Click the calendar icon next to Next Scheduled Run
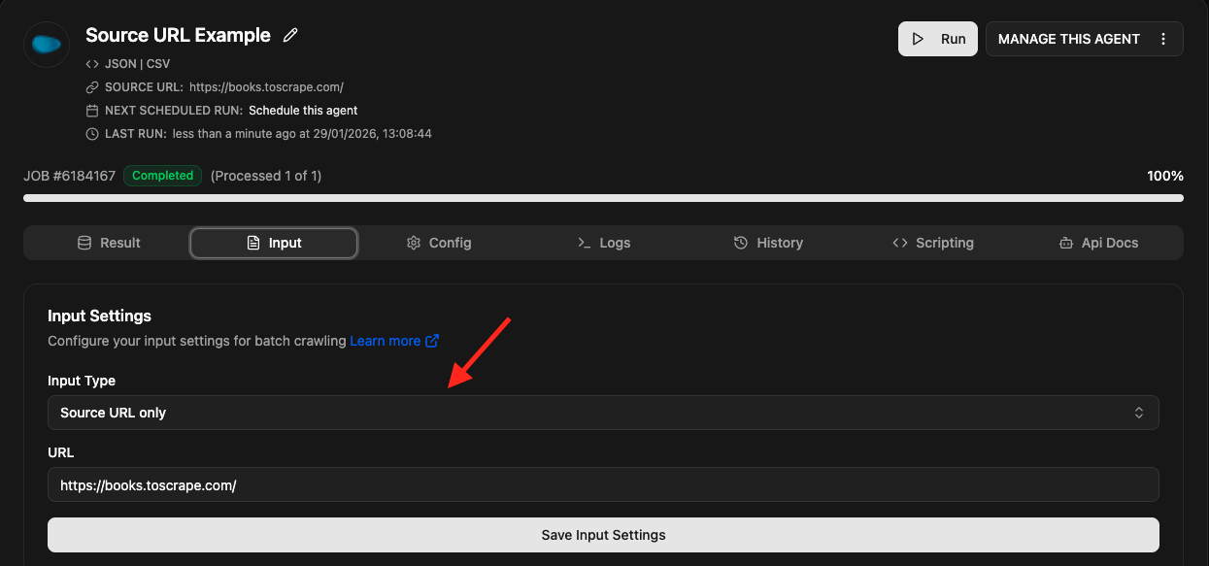 92,111
